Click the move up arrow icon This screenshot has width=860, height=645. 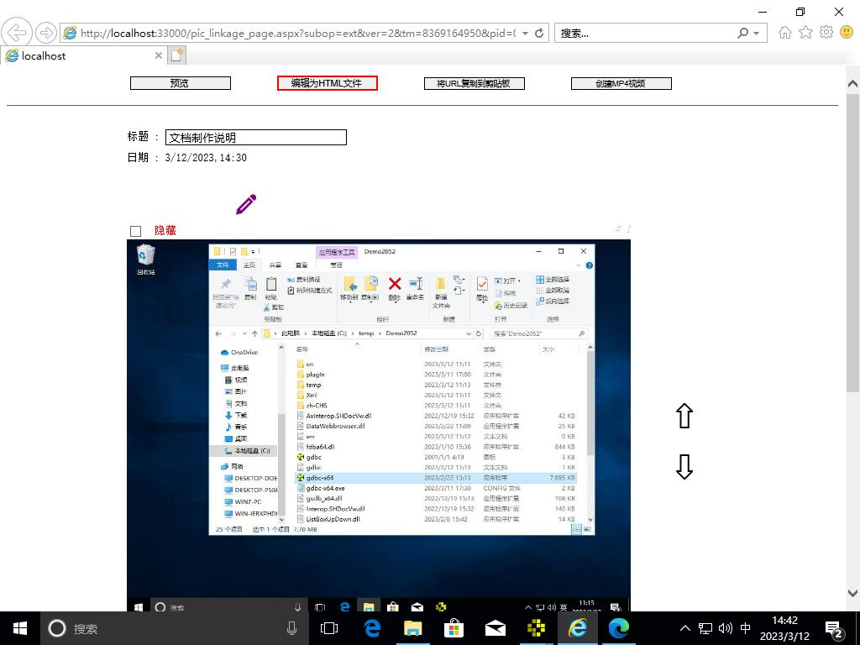coord(684,416)
